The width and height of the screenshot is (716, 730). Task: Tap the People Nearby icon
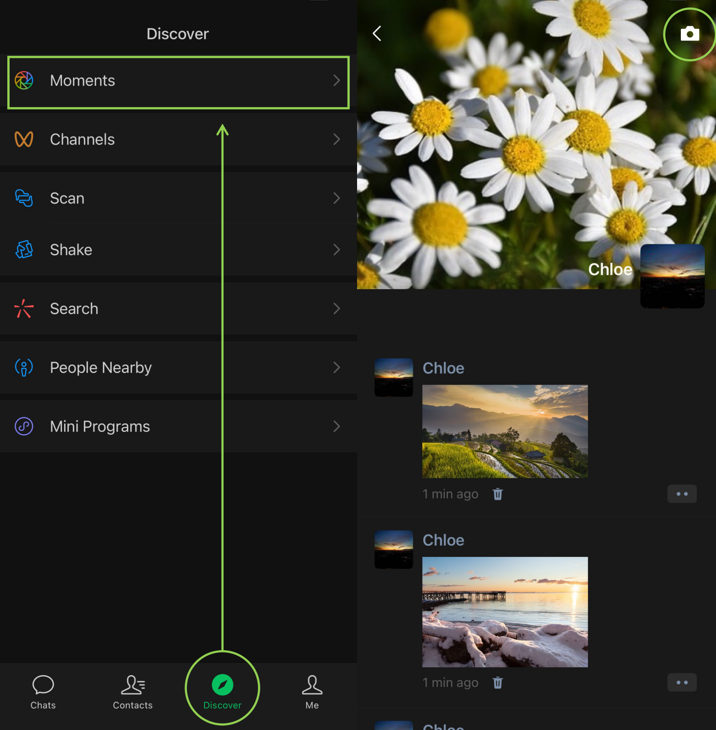point(24,367)
